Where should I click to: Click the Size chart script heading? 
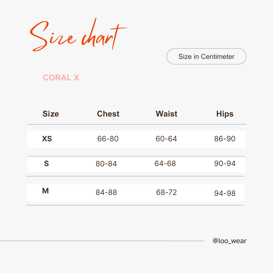pyautogui.click(x=78, y=35)
